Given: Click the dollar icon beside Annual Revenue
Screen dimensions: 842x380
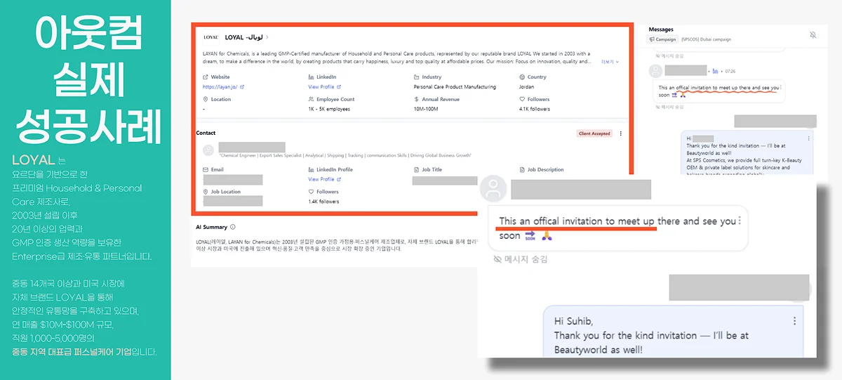Looking at the screenshot, I should pos(417,99).
